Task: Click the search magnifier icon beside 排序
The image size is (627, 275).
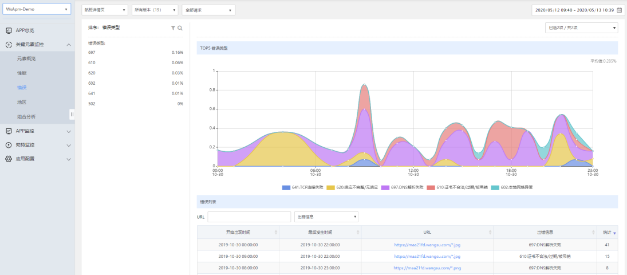Action: 180,27
